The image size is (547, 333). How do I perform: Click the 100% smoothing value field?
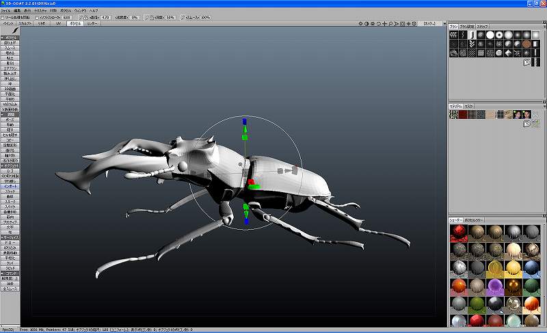[205, 17]
